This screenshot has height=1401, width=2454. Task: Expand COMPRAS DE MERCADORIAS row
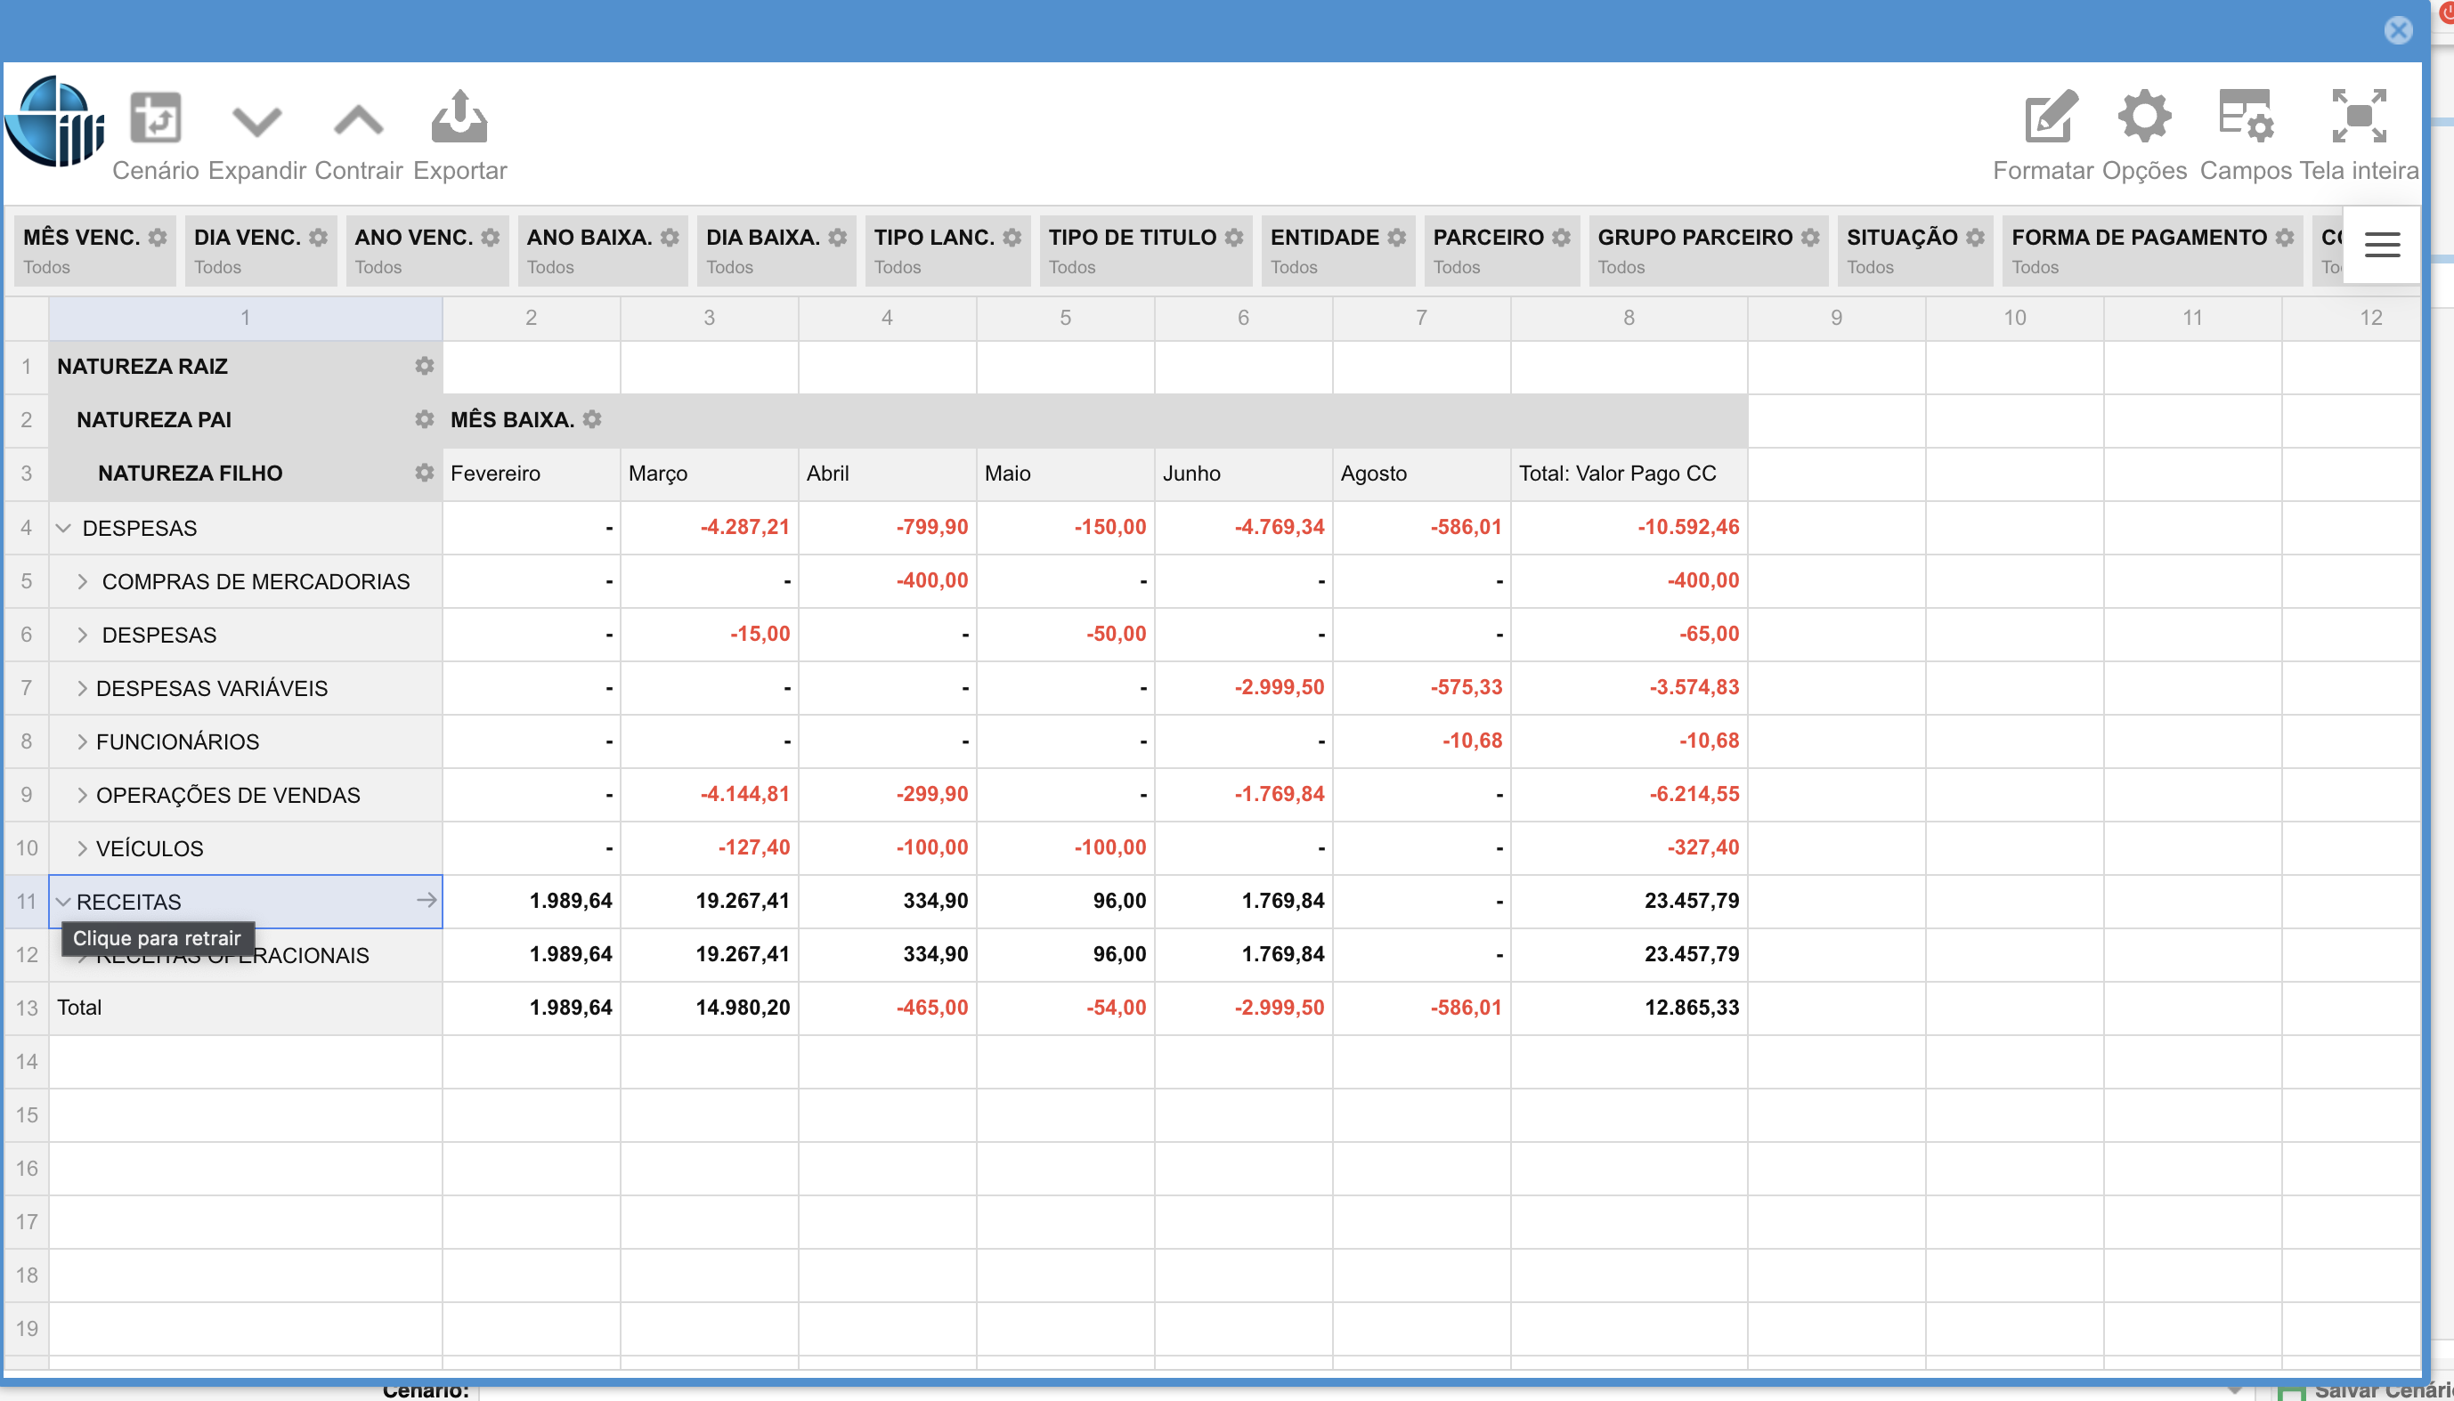[83, 581]
